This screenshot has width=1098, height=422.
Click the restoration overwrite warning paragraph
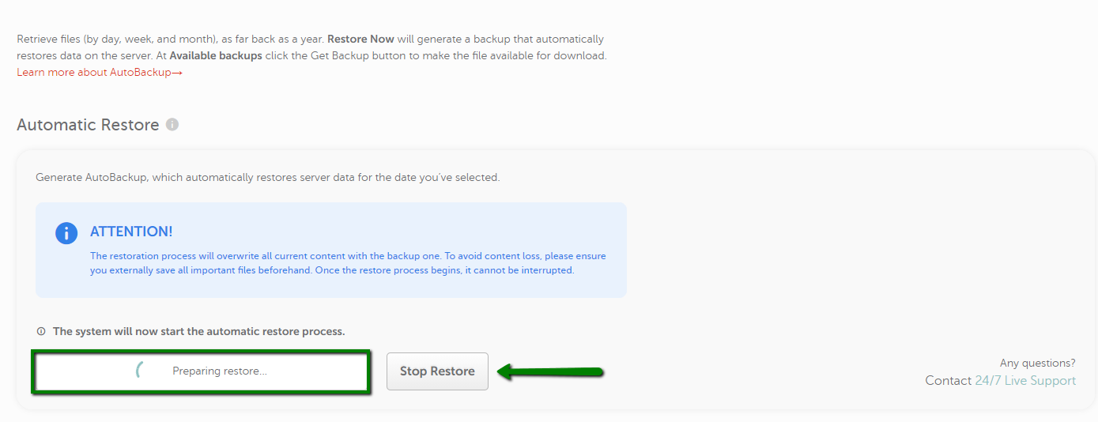coord(348,263)
